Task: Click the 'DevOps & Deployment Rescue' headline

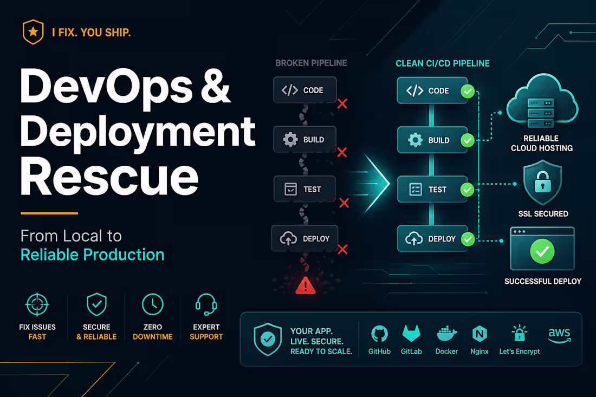Action: (138, 132)
